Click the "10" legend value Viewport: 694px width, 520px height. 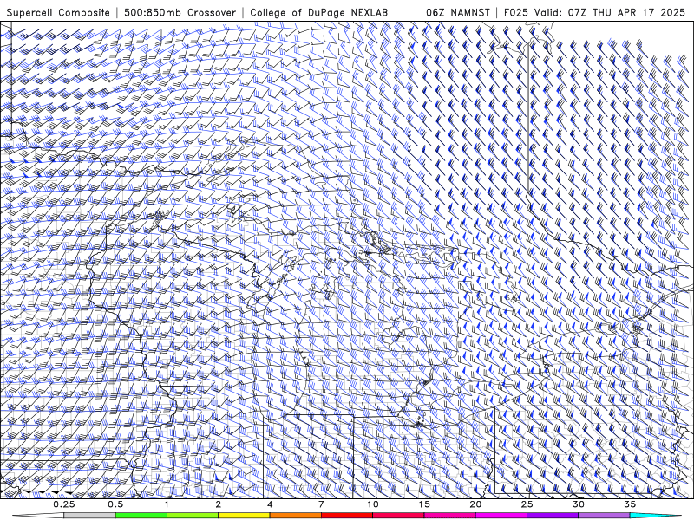(x=373, y=504)
